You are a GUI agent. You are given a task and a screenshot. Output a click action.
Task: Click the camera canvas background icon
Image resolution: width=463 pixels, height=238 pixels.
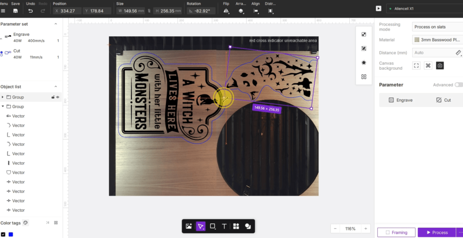tap(440, 66)
